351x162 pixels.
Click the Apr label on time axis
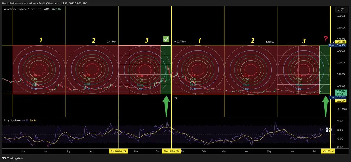(247, 151)
